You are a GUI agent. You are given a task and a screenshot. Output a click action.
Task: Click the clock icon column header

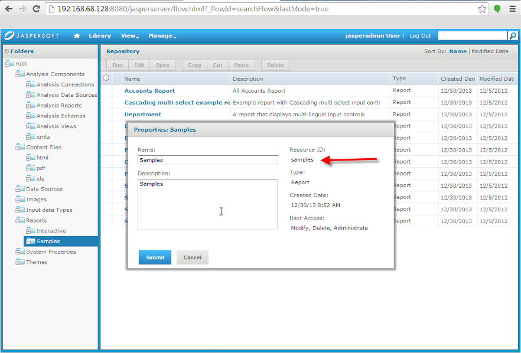(106, 78)
